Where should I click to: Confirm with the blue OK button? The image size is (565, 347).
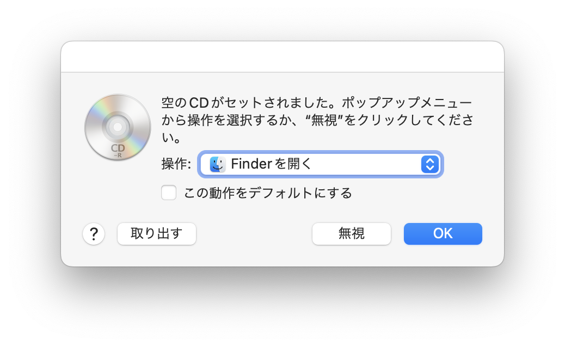[x=443, y=234]
